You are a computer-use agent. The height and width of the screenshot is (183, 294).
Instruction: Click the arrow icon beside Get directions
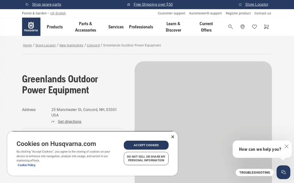pyautogui.click(x=53, y=122)
